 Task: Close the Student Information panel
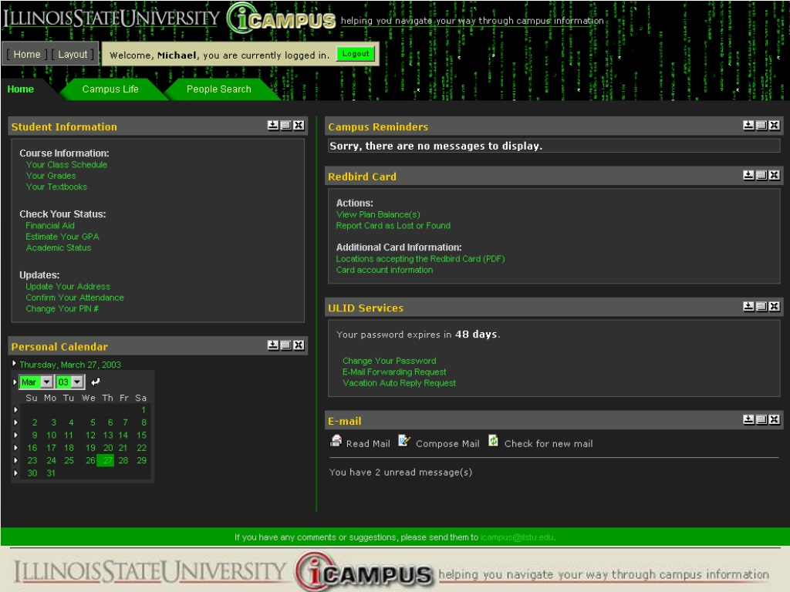[299, 126]
